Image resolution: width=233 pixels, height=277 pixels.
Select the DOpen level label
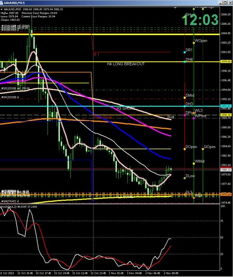pos(191,147)
